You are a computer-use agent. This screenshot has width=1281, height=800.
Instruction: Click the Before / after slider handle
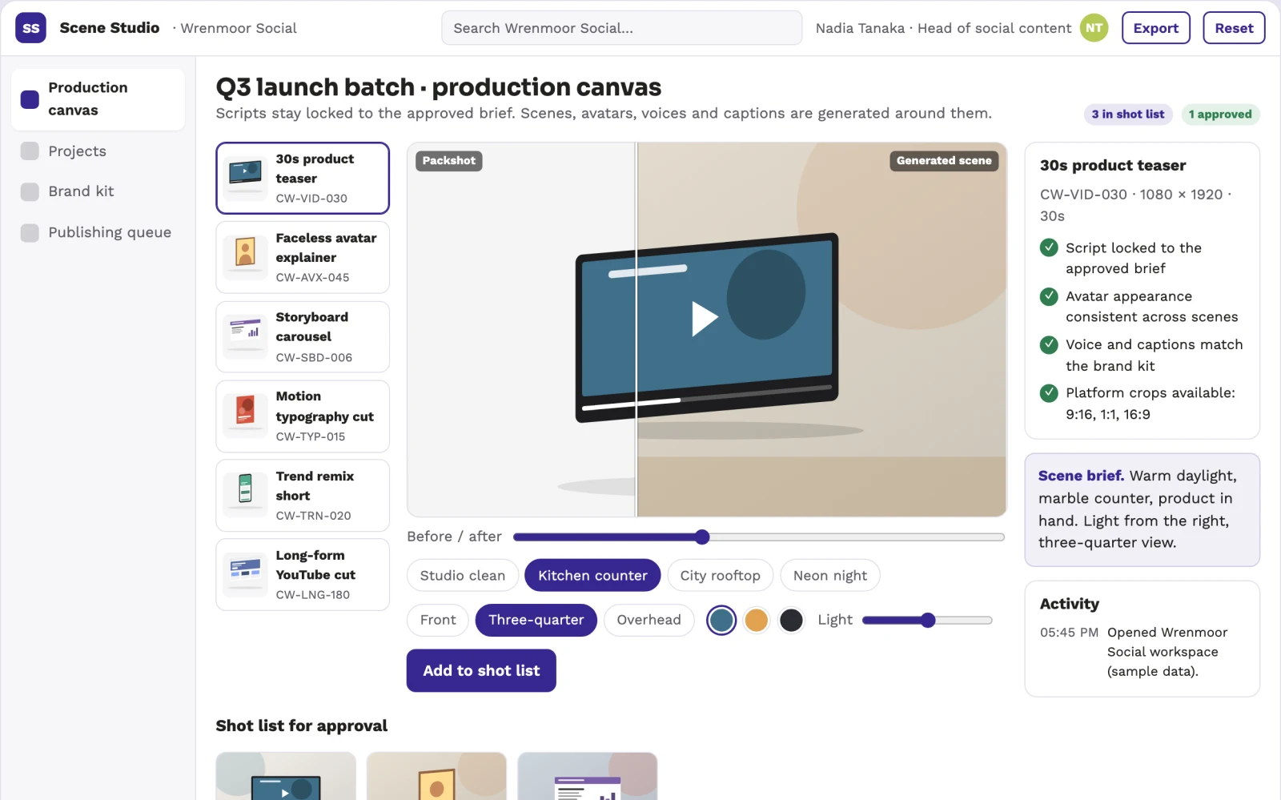[x=702, y=537]
